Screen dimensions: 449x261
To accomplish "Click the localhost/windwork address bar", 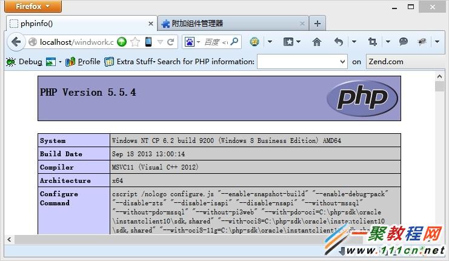I will pyautogui.click(x=77, y=42).
